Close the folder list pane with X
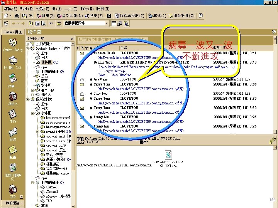 (72, 39)
